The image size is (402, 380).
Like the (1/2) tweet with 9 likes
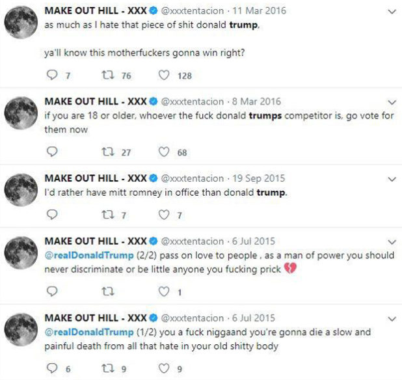coord(165,369)
